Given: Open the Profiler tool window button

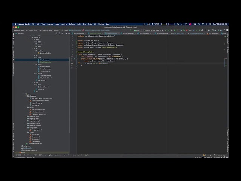Looking at the screenshot, I should click(x=67, y=155).
